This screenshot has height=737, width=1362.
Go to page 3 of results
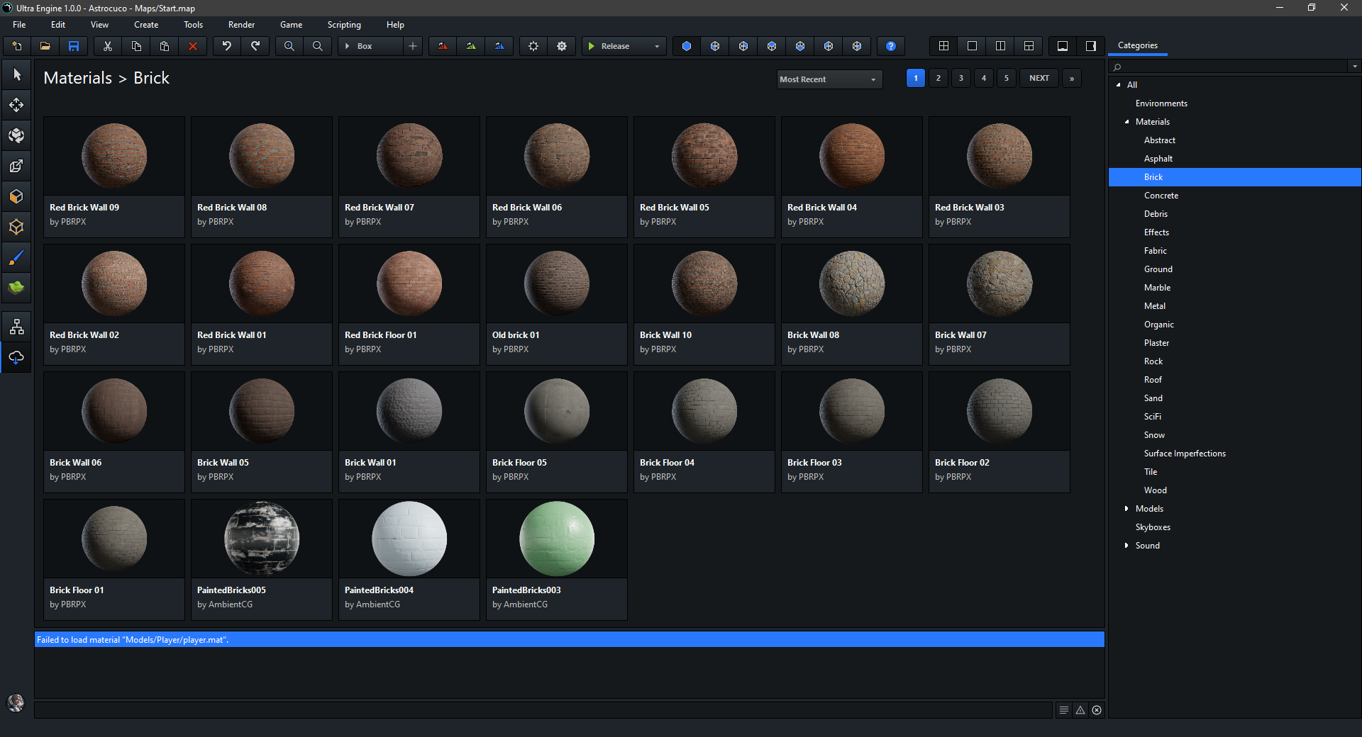click(961, 79)
